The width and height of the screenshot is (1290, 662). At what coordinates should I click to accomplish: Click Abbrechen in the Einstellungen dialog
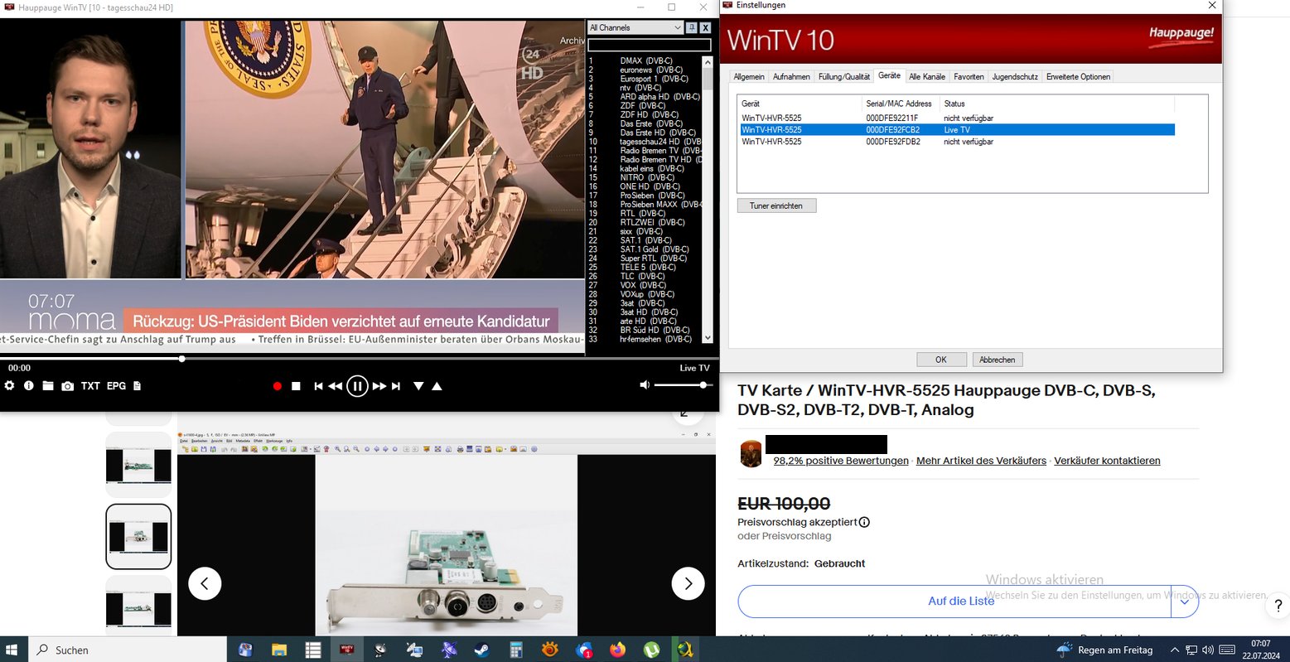coord(998,360)
